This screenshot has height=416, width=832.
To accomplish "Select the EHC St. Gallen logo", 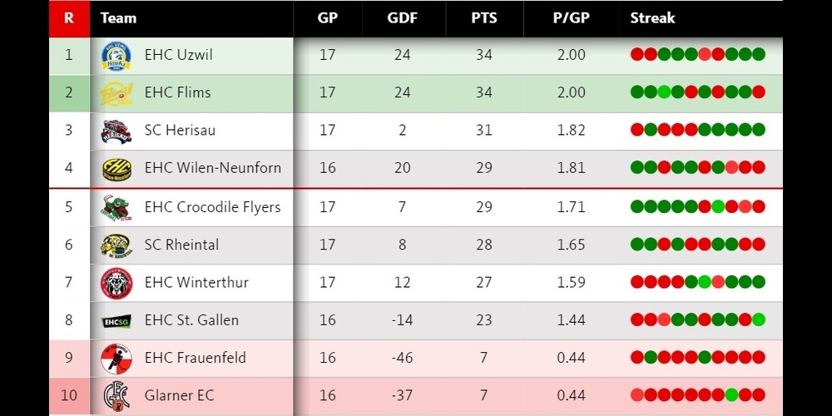I will pos(116,320).
